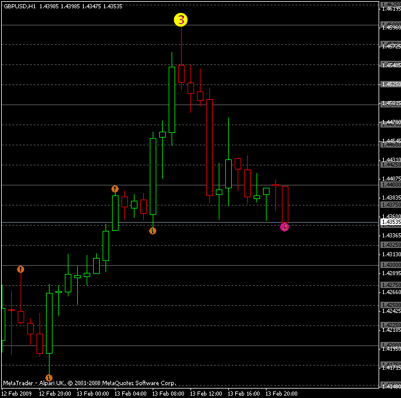Viewport: 401px width, 398px height.
Task: Click the 13 Feb 16:00 time label
Action: tap(244, 393)
